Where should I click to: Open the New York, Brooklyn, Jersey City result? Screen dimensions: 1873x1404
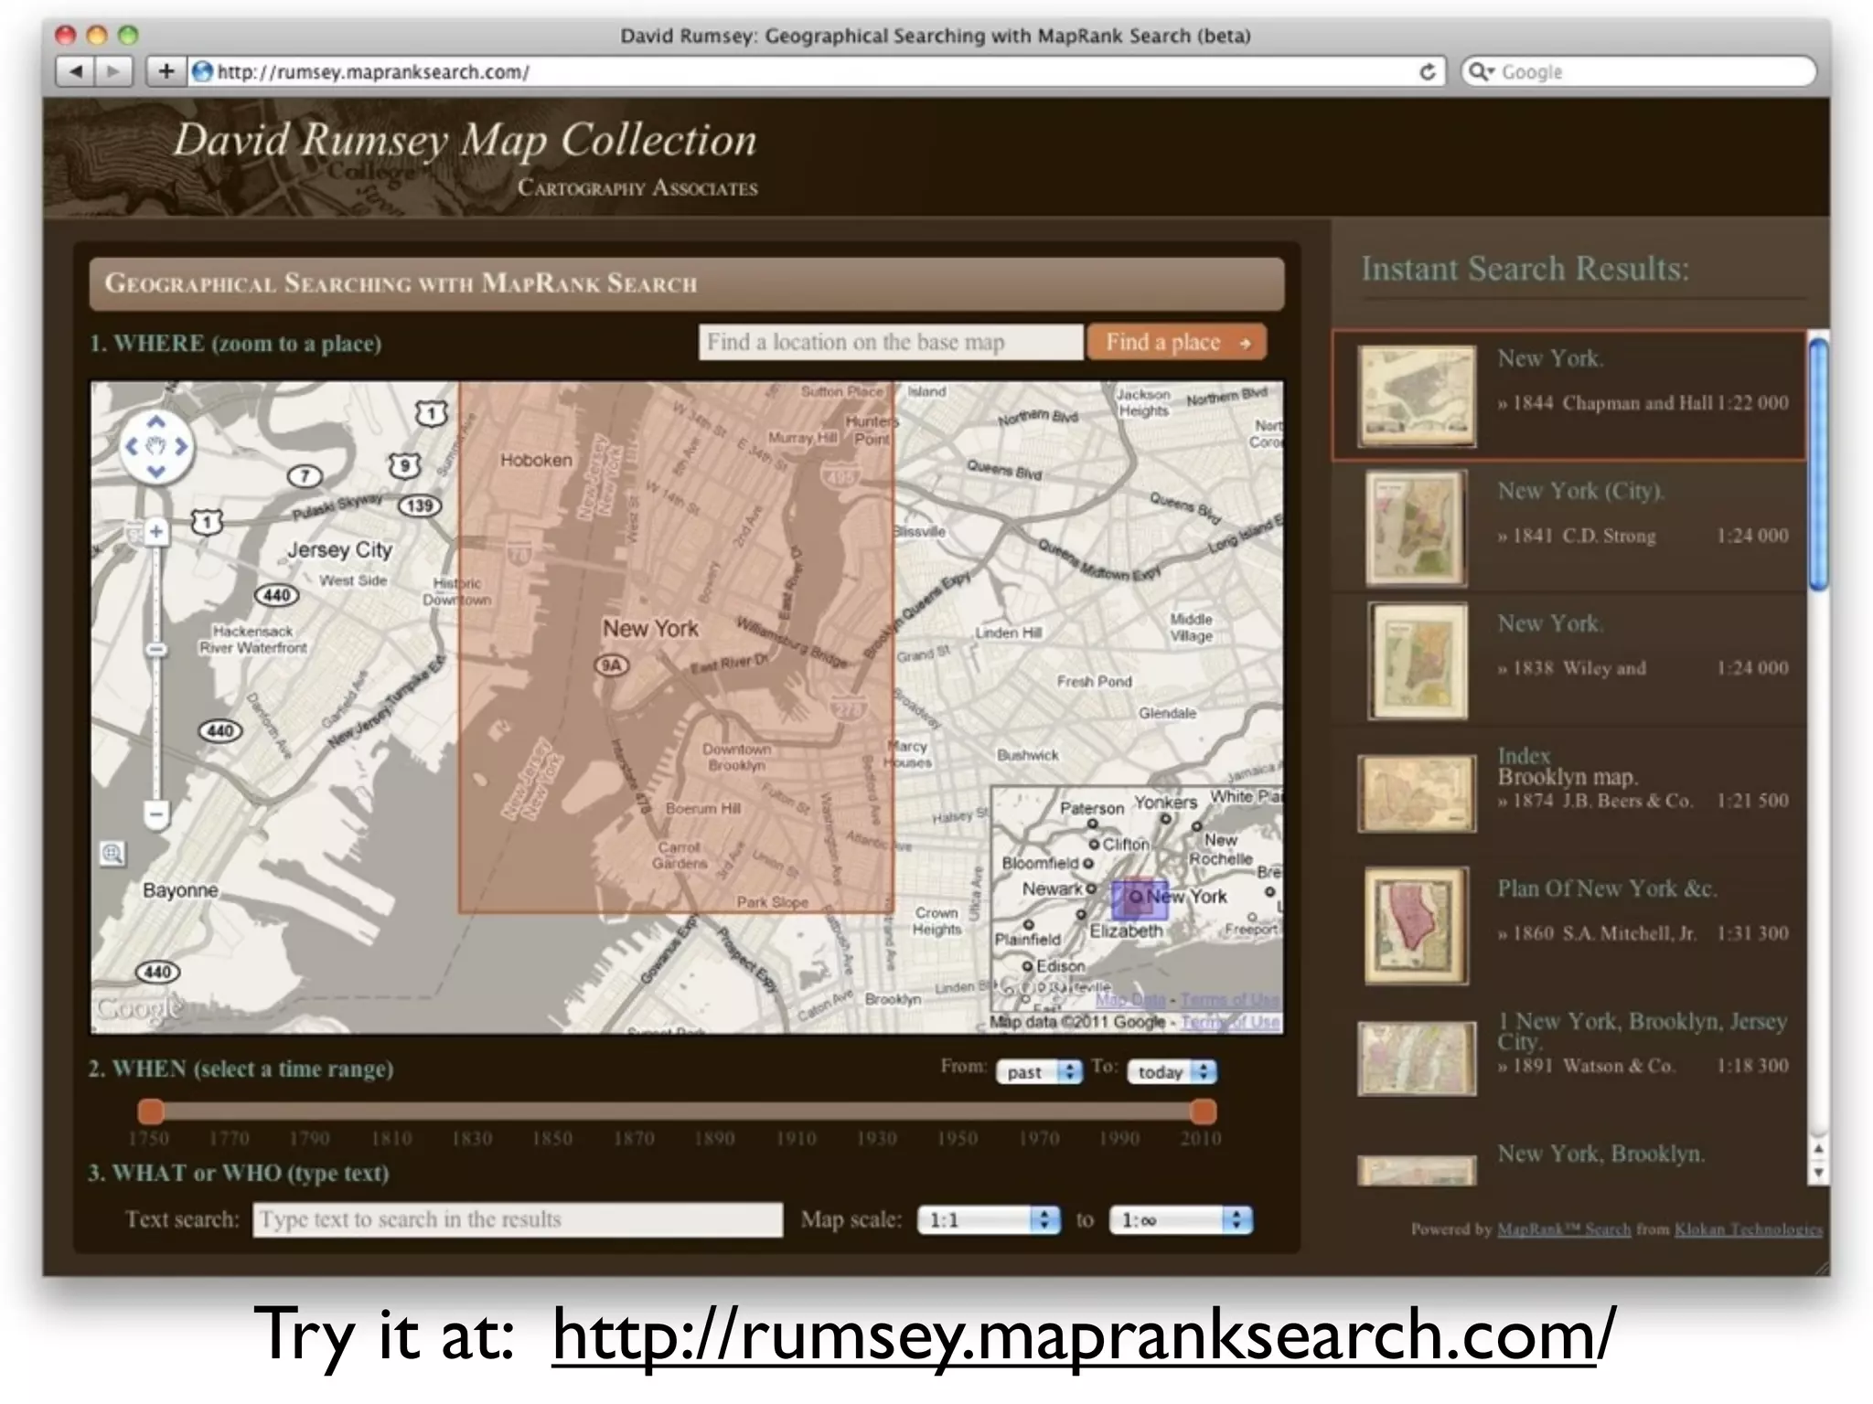(x=1642, y=1030)
